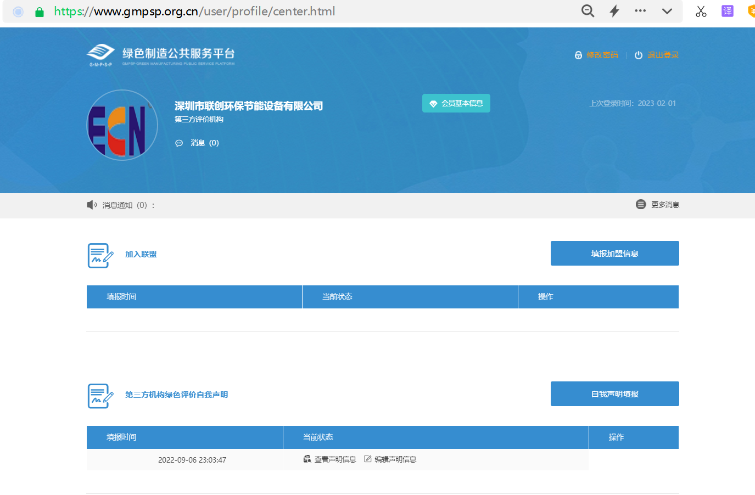
Task: Click the green manufacturing platform logo
Action: point(161,55)
